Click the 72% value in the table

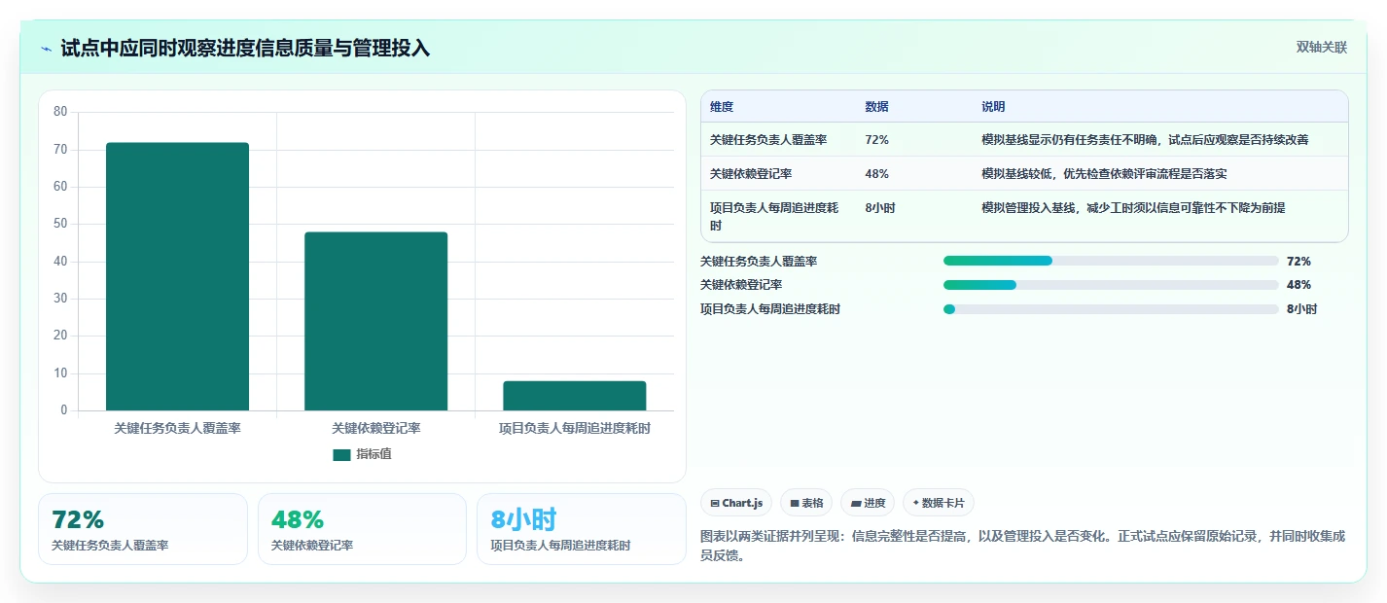coord(876,140)
